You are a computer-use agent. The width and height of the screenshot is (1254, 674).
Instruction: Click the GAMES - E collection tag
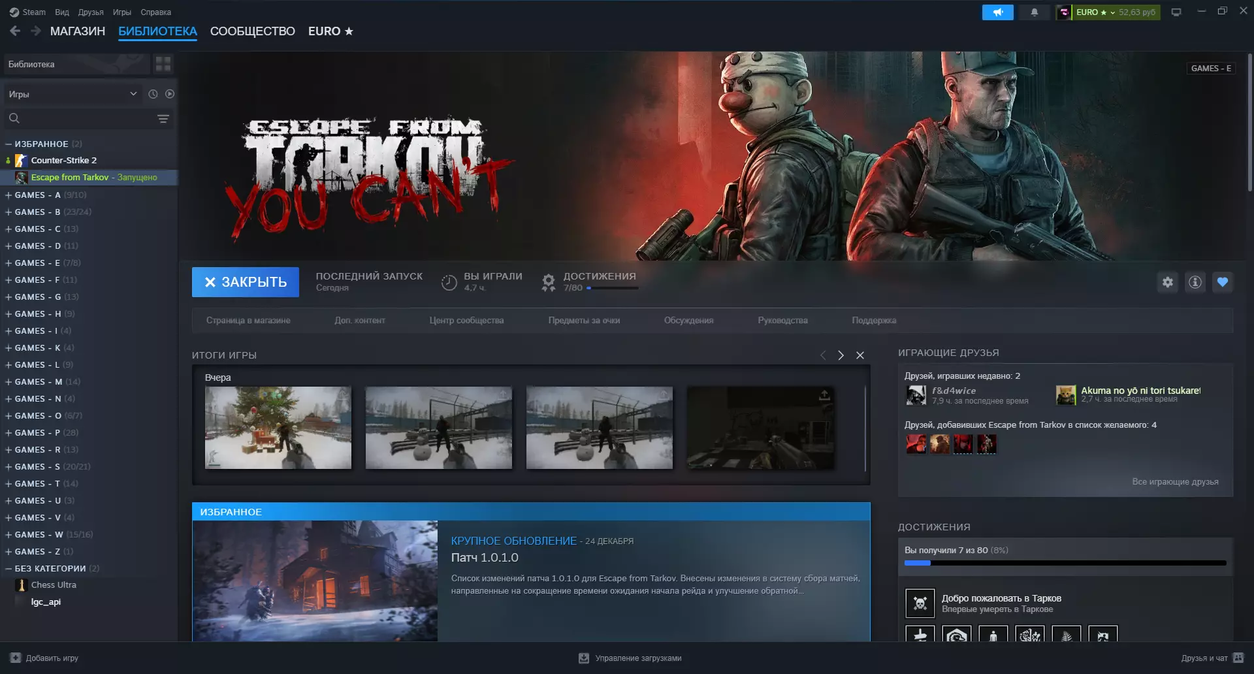coord(1211,69)
